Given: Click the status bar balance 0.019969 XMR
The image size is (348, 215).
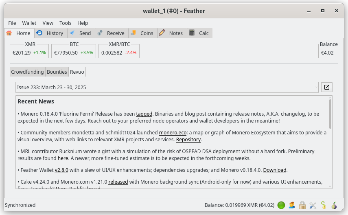Looking at the screenshot, I should (239, 205).
